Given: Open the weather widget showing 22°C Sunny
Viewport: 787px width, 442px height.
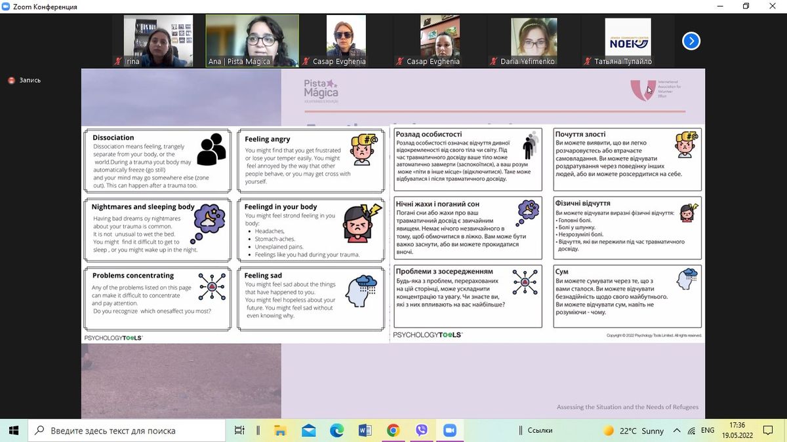Looking at the screenshot, I should coord(634,430).
